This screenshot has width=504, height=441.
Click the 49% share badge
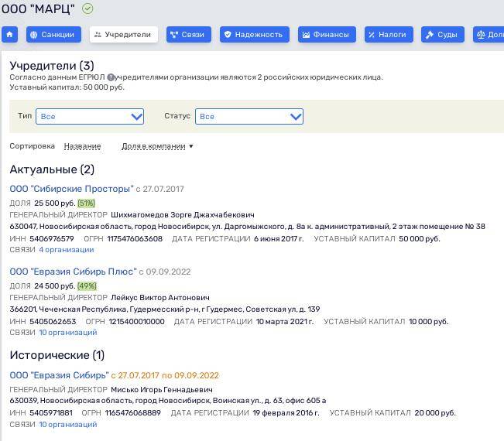[87, 285]
